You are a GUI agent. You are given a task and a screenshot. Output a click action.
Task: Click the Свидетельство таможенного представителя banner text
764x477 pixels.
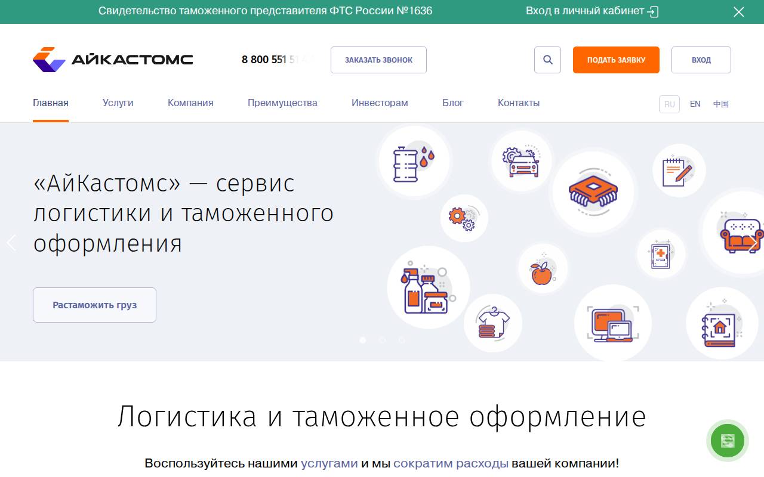265,11
